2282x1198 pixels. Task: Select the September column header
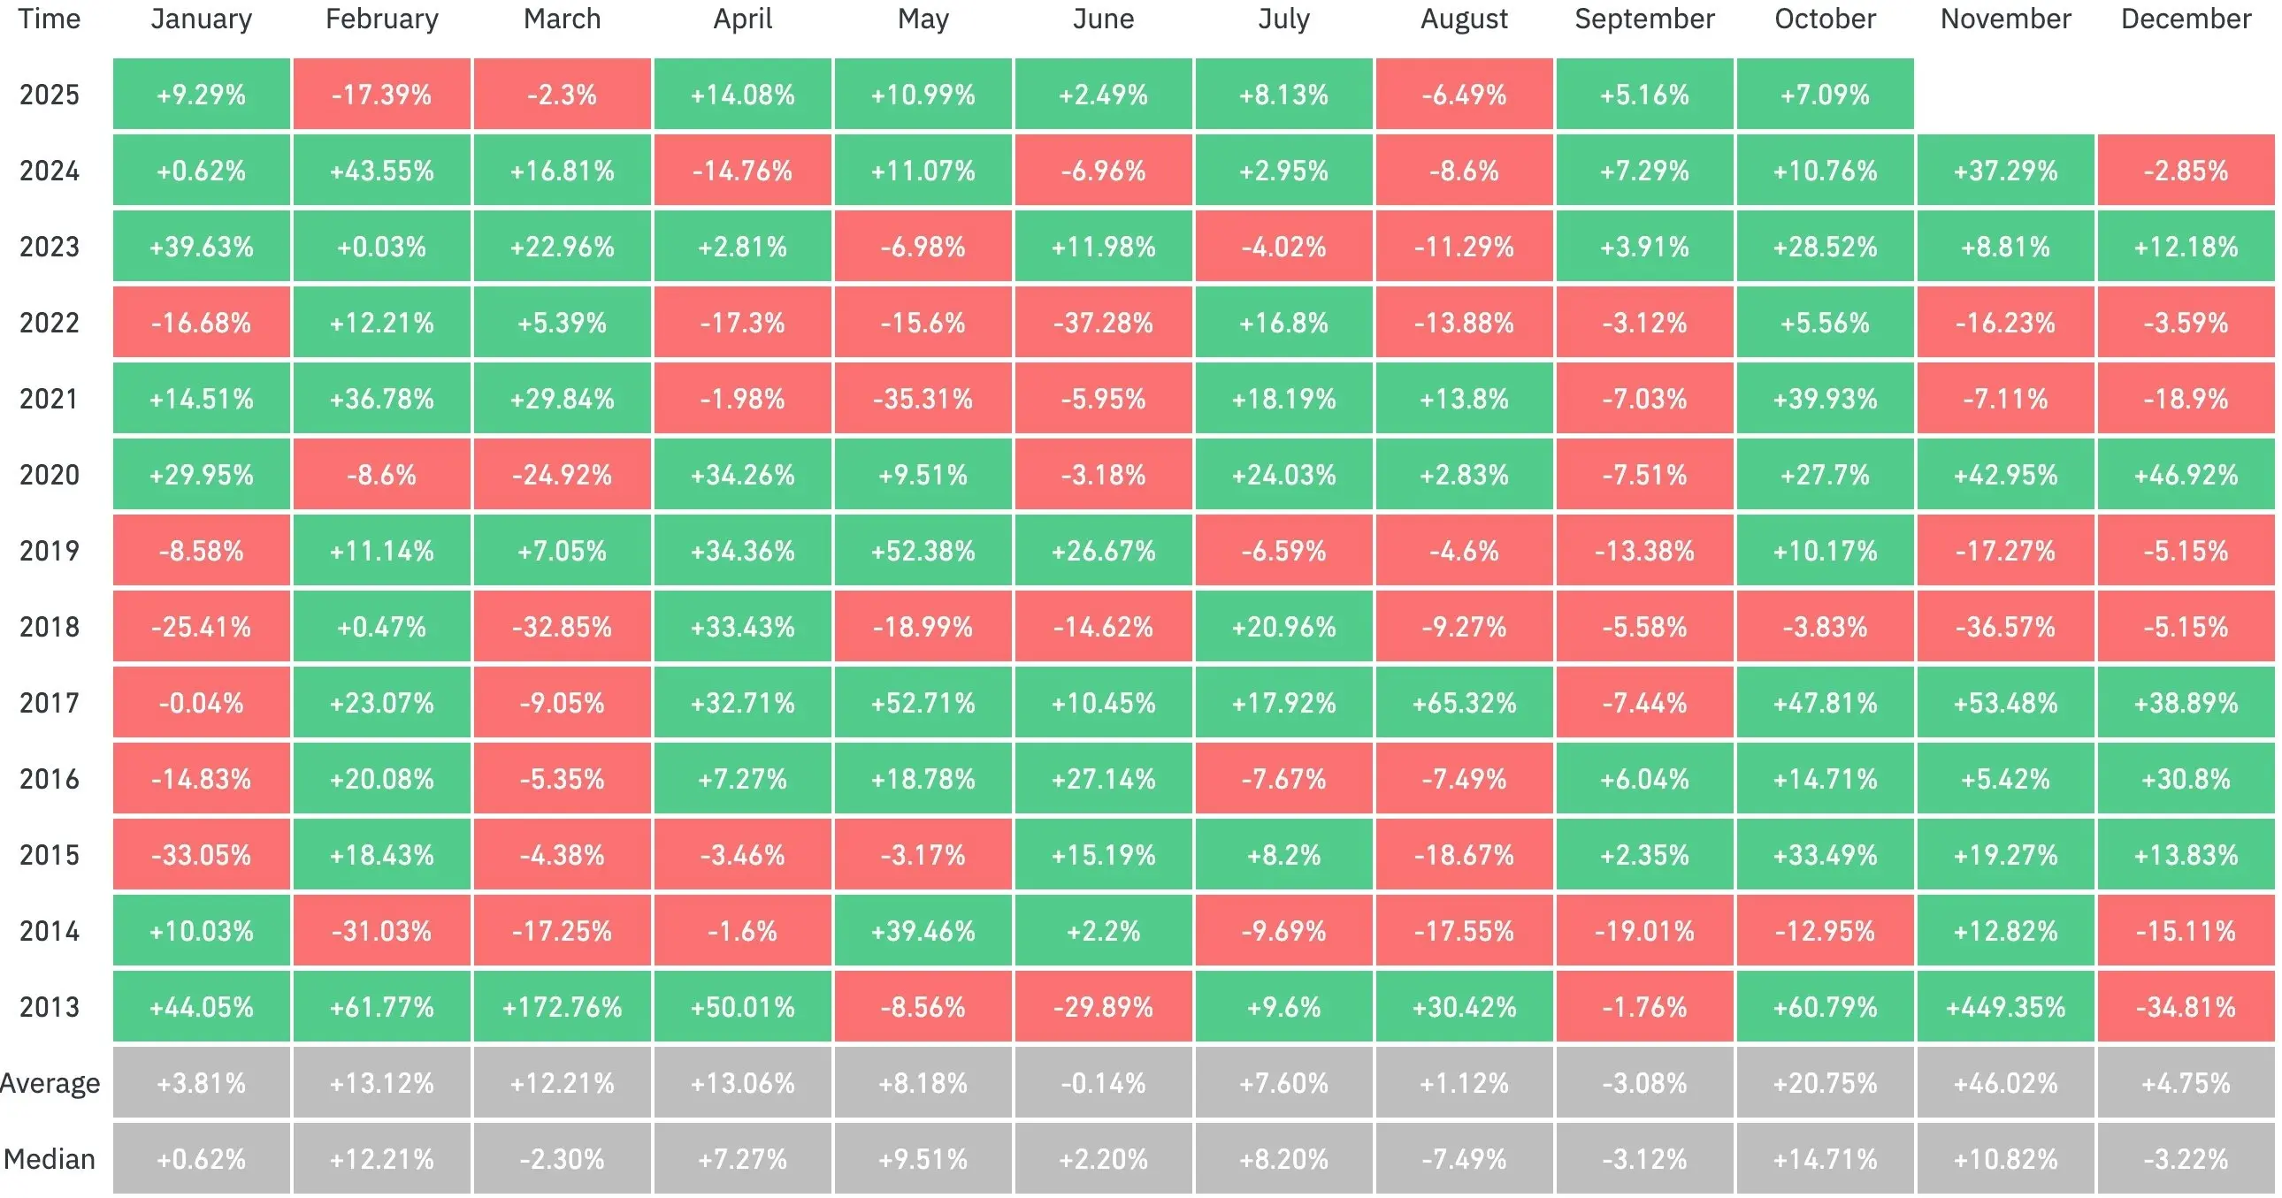pyautogui.click(x=1644, y=19)
